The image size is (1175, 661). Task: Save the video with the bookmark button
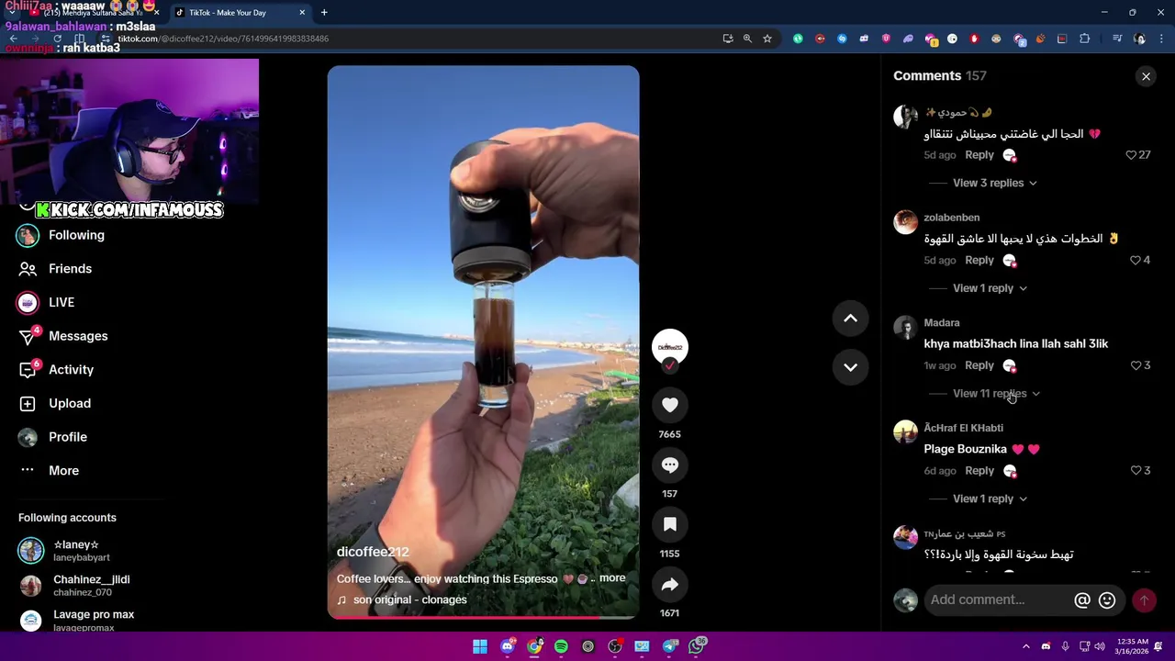670,525
